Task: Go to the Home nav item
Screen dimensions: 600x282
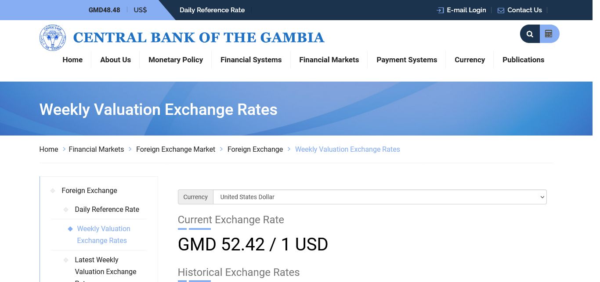Action: (x=72, y=60)
